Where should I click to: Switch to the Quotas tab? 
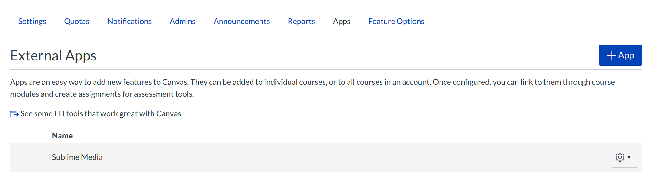(x=76, y=22)
